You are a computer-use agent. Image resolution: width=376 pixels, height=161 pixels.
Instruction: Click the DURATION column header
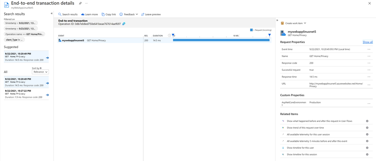pyautogui.click(x=158, y=36)
